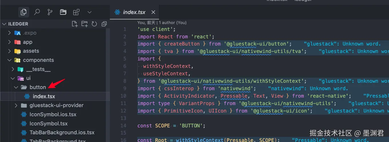Collapse the ui folder chevron

pyautogui.click(x=13, y=78)
